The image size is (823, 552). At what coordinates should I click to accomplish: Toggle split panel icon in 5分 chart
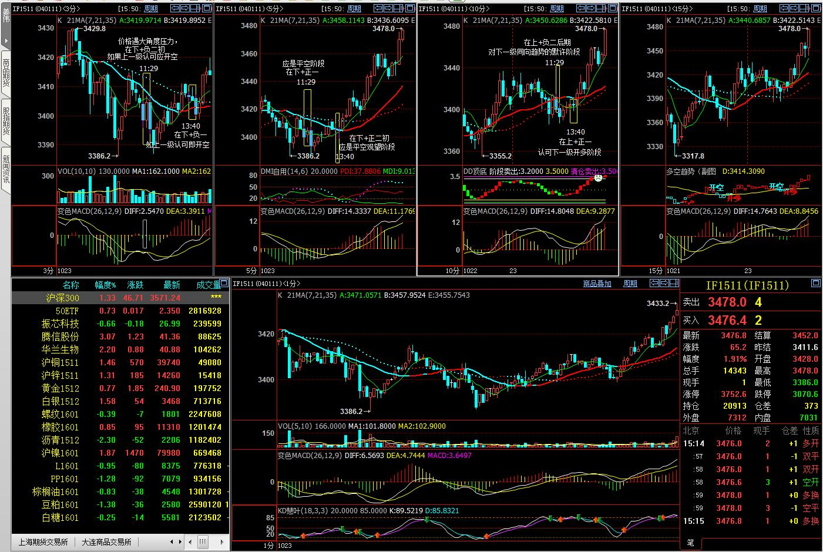398,8
